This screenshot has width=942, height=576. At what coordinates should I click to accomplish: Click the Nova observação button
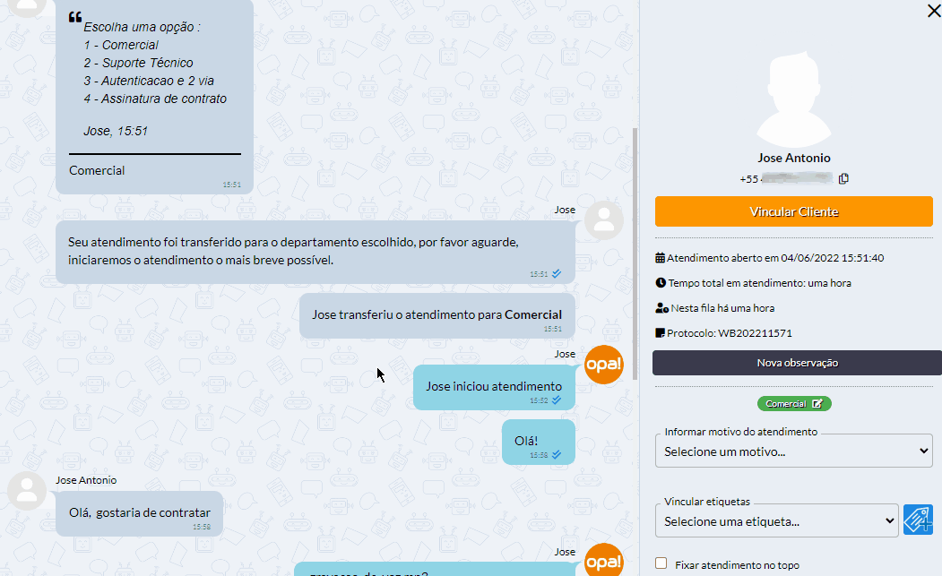click(797, 363)
